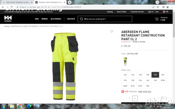Select size D100
The image size is (175, 109).
point(163,80)
